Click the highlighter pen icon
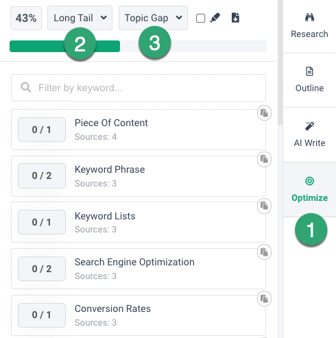The width and height of the screenshot is (336, 338). coord(215,18)
